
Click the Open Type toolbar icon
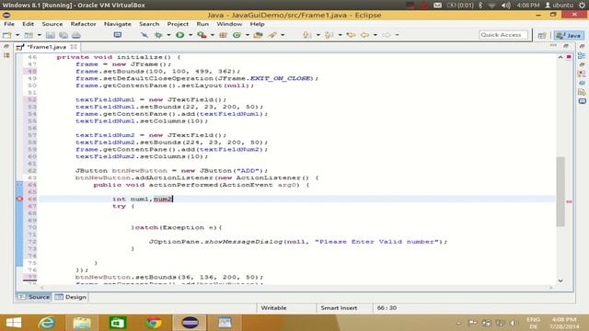coord(258,35)
